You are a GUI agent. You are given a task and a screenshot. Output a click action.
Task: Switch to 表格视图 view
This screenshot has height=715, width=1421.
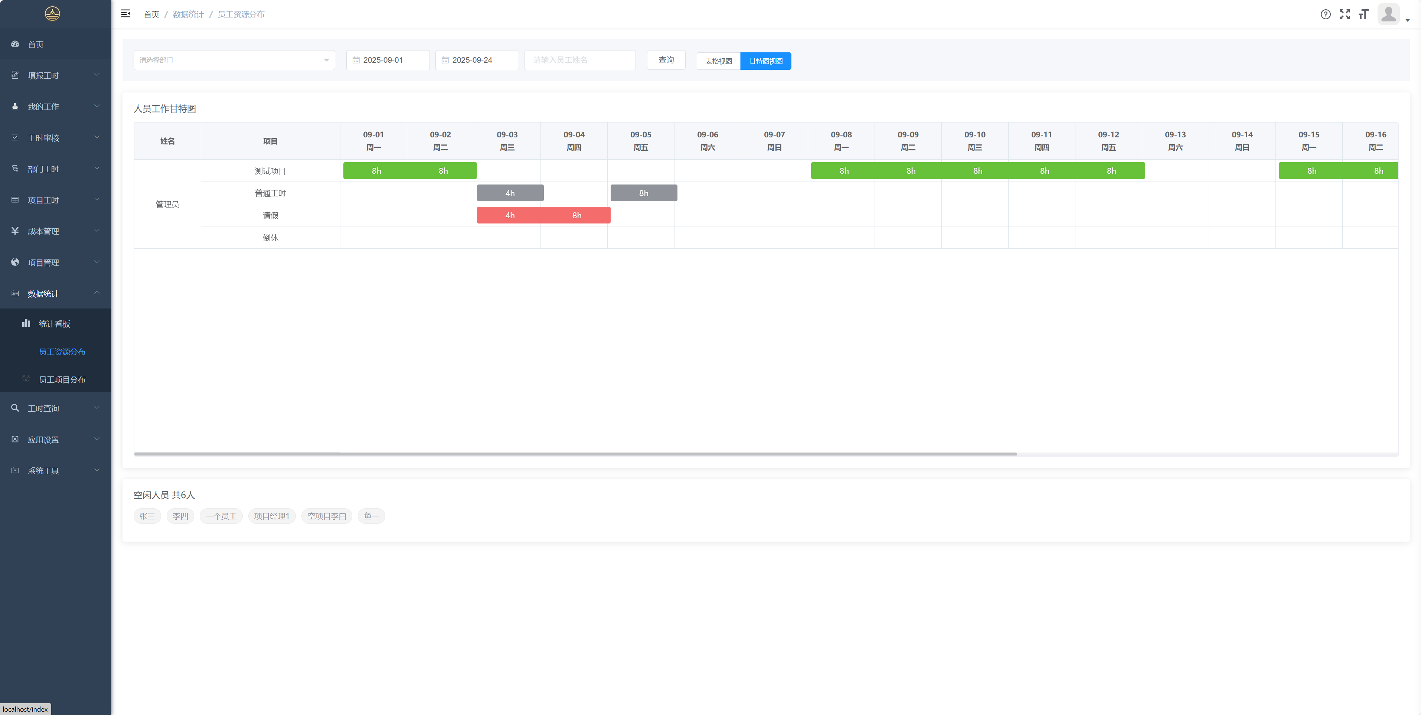[x=718, y=61]
